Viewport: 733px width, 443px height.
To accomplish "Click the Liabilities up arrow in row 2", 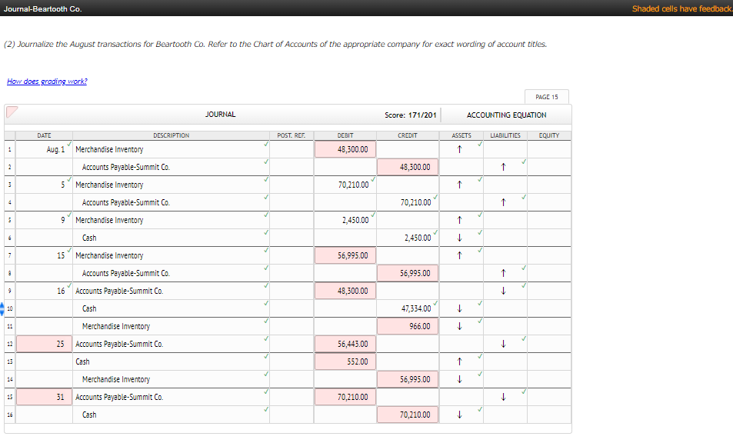I will [504, 167].
